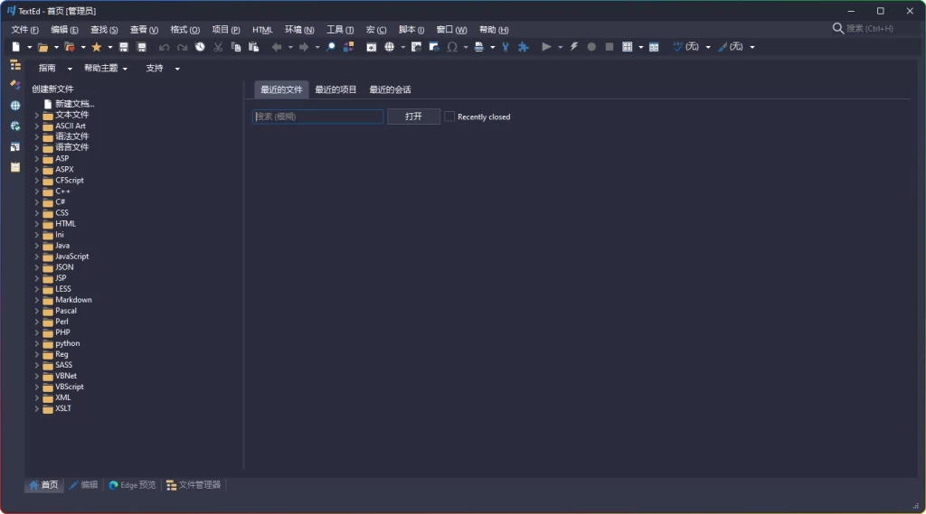
Task: Click the fuzzy search input field
Action: tap(317, 117)
